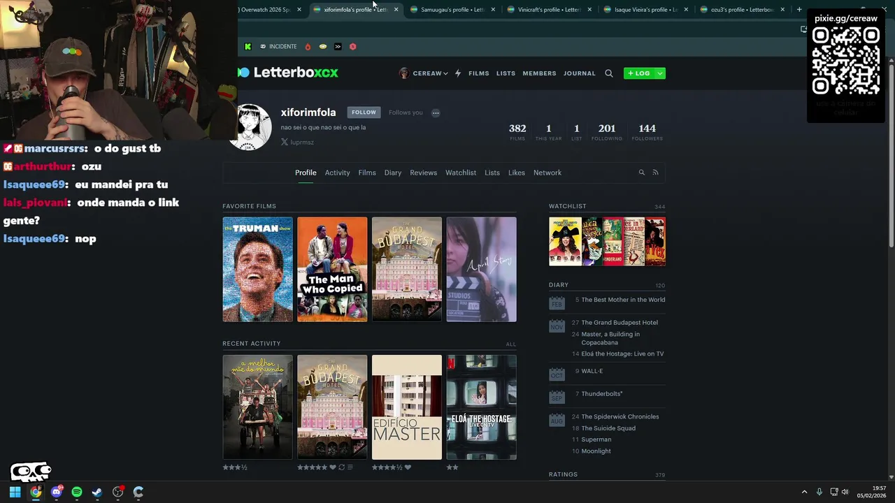Image resolution: width=895 pixels, height=503 pixels.
Task: Open the Activity profile tab
Action: click(337, 173)
